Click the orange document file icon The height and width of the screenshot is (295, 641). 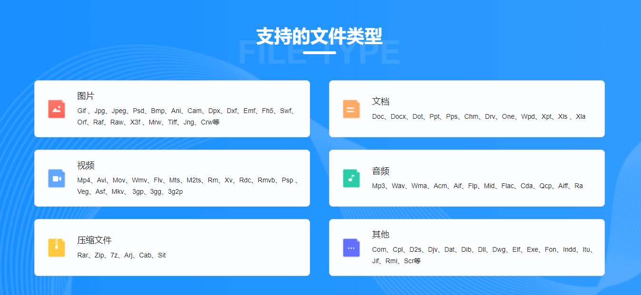351,109
